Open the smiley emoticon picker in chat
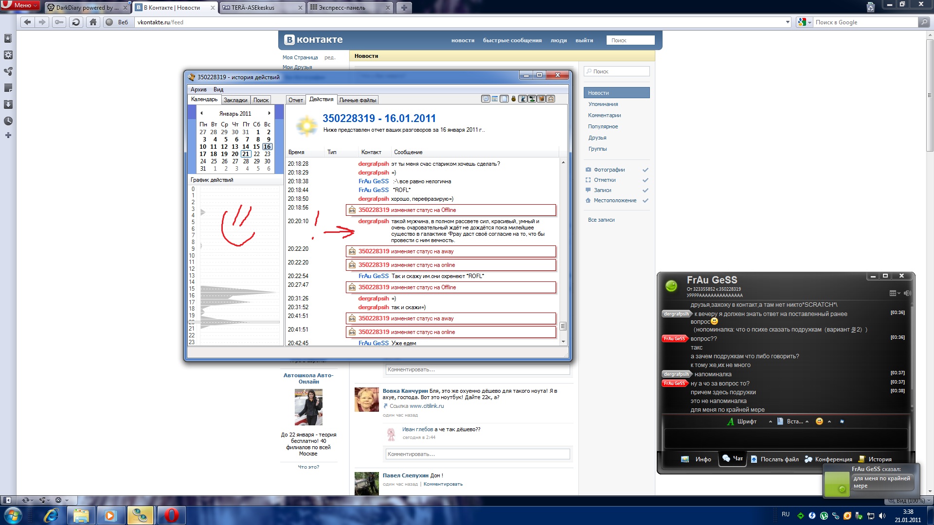Image resolution: width=934 pixels, height=525 pixels. [x=819, y=421]
